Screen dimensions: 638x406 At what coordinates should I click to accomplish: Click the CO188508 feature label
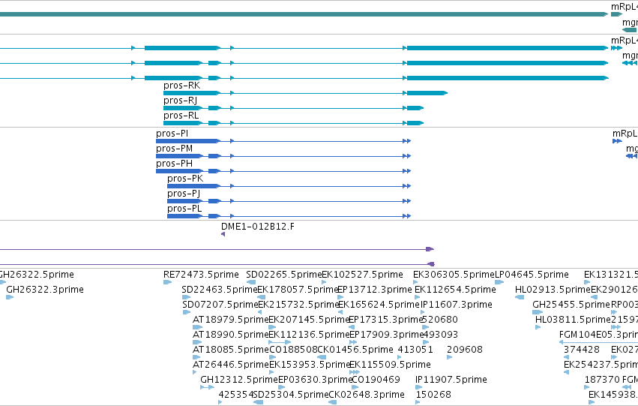(293, 350)
